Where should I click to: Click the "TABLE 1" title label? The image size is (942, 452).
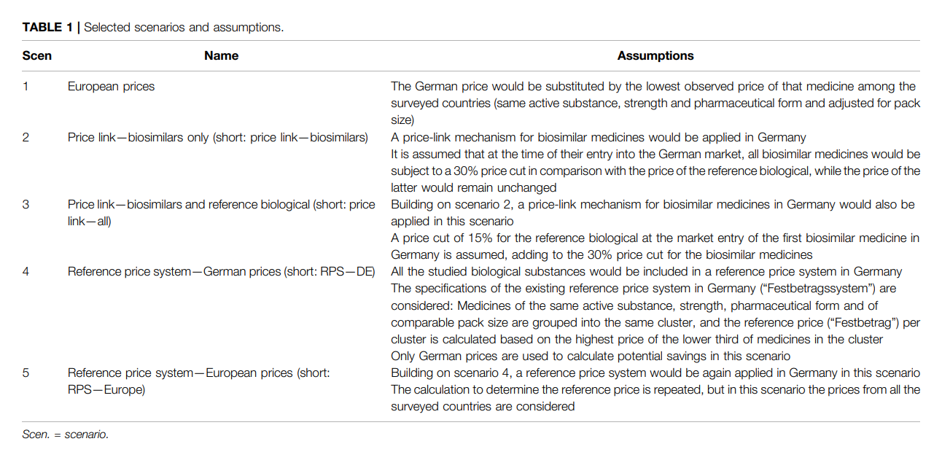point(47,28)
